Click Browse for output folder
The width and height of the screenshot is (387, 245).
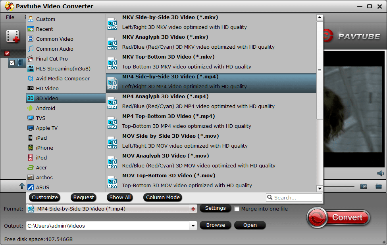pos(216,225)
